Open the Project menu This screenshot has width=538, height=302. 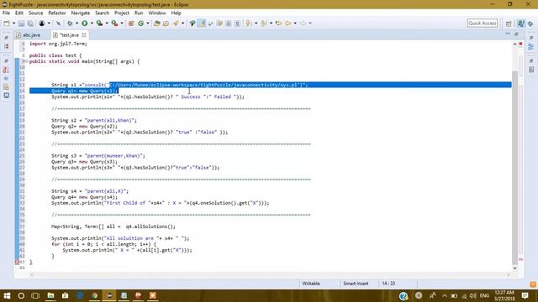(x=122, y=13)
